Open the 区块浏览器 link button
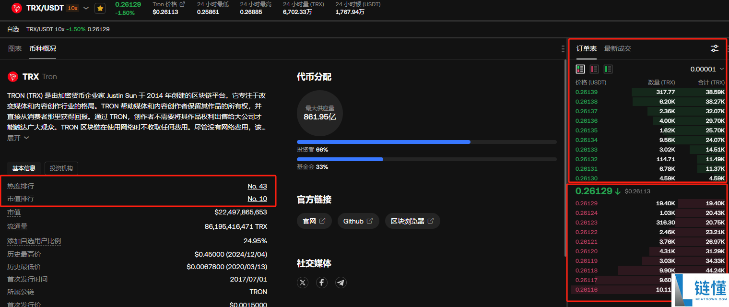 (412, 221)
